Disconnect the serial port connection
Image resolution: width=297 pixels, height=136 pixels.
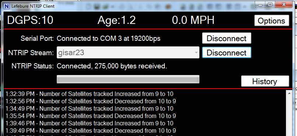coord(227,38)
